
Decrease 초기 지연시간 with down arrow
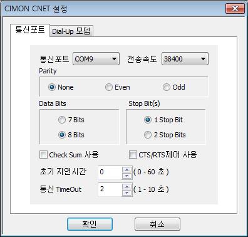point(127,176)
